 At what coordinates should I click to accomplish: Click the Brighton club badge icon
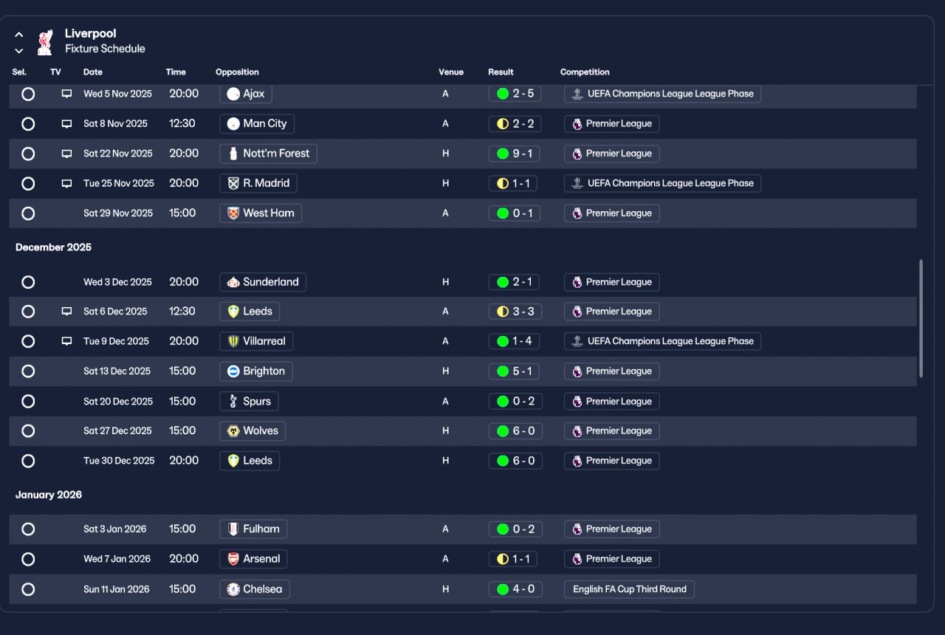[233, 371]
